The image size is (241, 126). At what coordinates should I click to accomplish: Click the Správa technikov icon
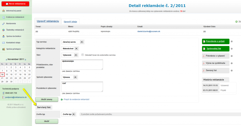pos(4,36)
